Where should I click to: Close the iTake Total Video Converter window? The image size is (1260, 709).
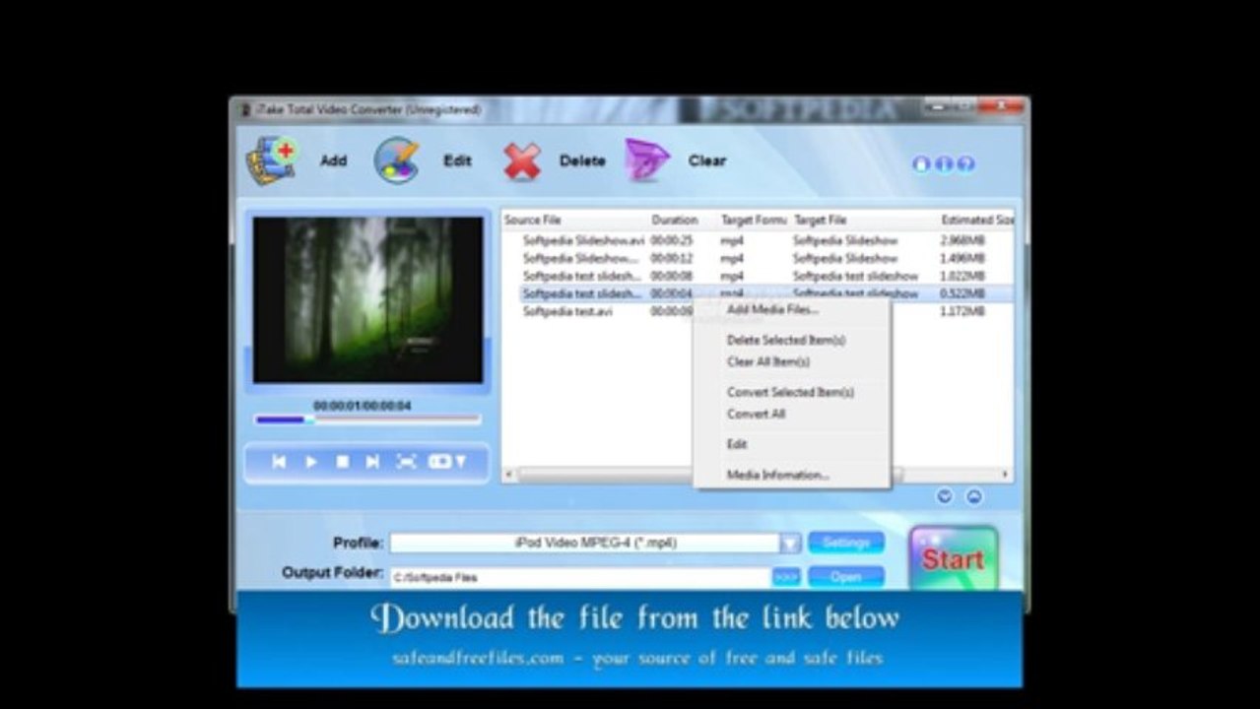(1002, 105)
